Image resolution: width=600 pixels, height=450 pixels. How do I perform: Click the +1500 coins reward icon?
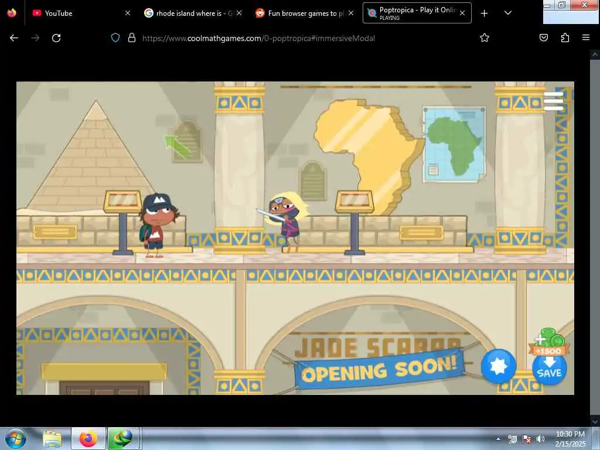point(549,342)
